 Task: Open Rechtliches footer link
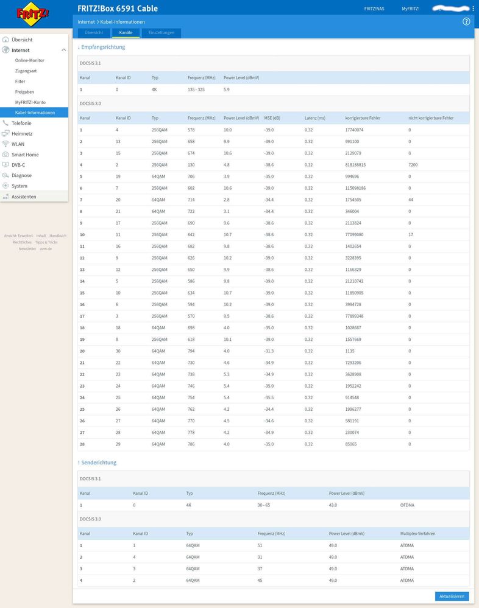click(x=22, y=242)
